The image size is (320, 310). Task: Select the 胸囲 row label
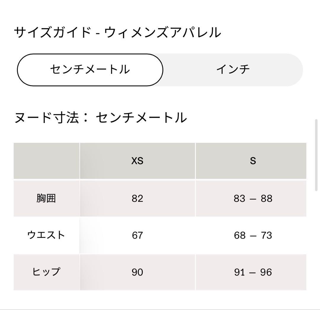(46, 198)
